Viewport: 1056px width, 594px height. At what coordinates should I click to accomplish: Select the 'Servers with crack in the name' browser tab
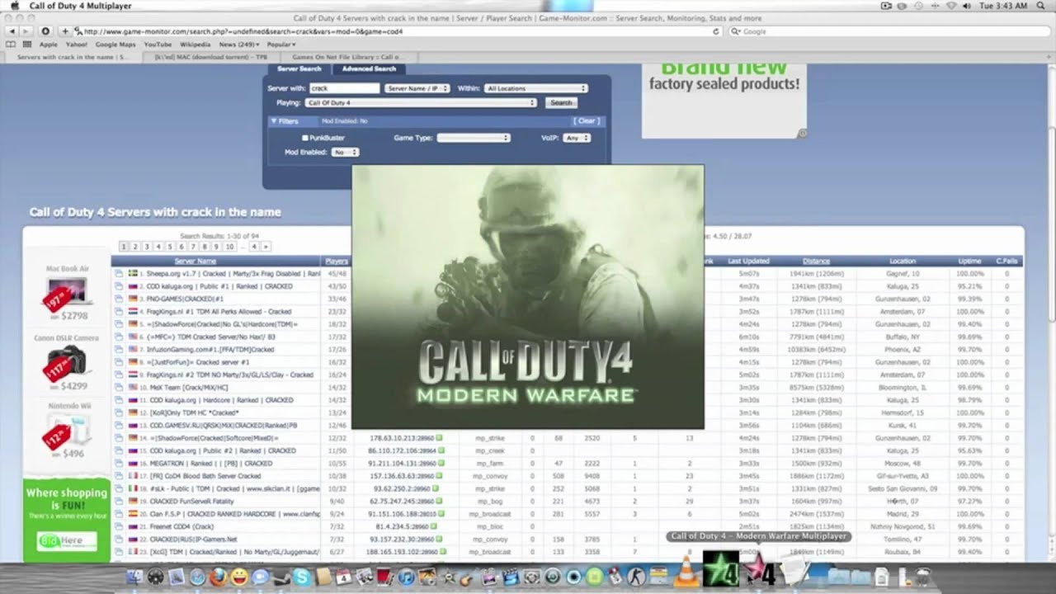pyautogui.click(x=73, y=57)
